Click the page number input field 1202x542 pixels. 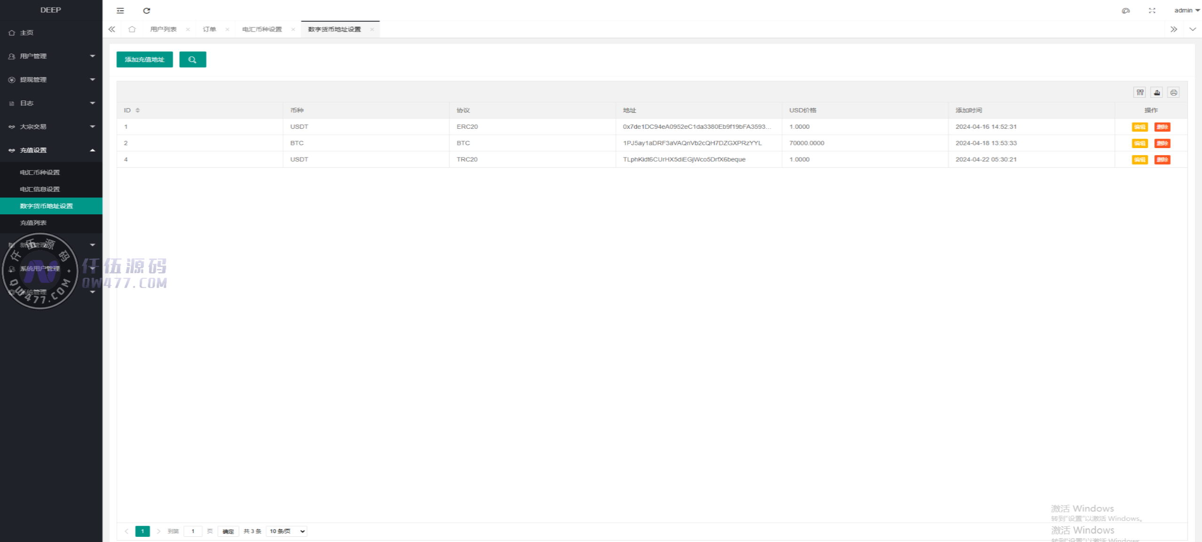pos(193,531)
